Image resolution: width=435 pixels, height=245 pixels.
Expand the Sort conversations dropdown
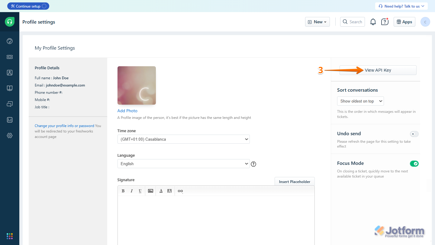pyautogui.click(x=360, y=101)
